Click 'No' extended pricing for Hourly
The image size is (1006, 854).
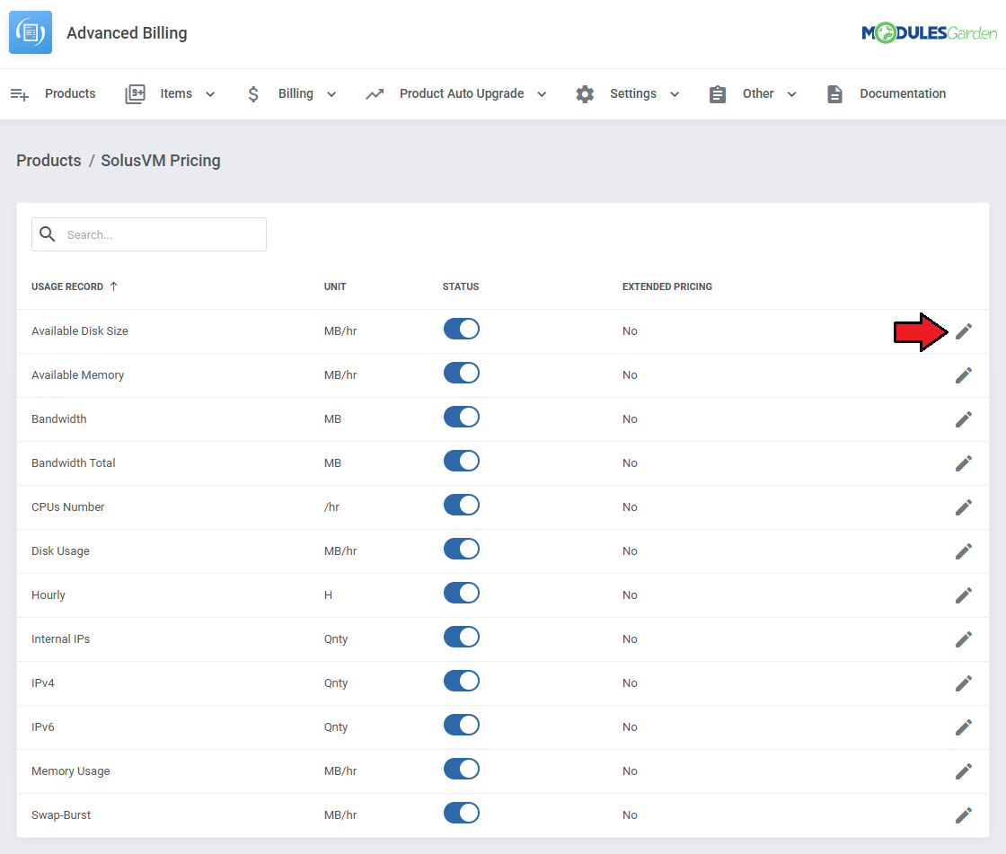tap(630, 595)
